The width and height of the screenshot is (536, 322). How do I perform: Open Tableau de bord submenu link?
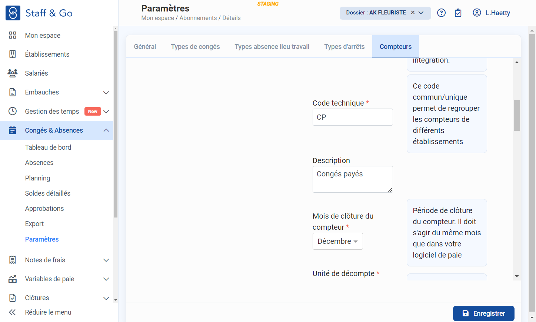pos(48,147)
